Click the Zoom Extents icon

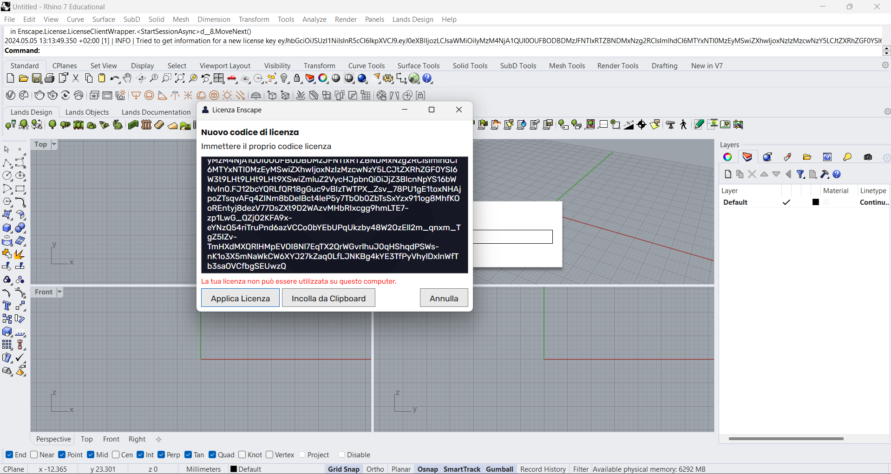click(x=180, y=78)
